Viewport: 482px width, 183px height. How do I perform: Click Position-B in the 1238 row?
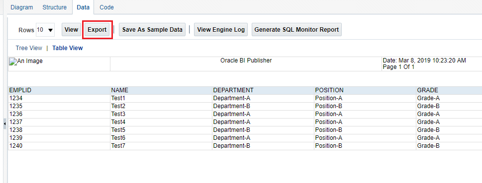click(365, 130)
